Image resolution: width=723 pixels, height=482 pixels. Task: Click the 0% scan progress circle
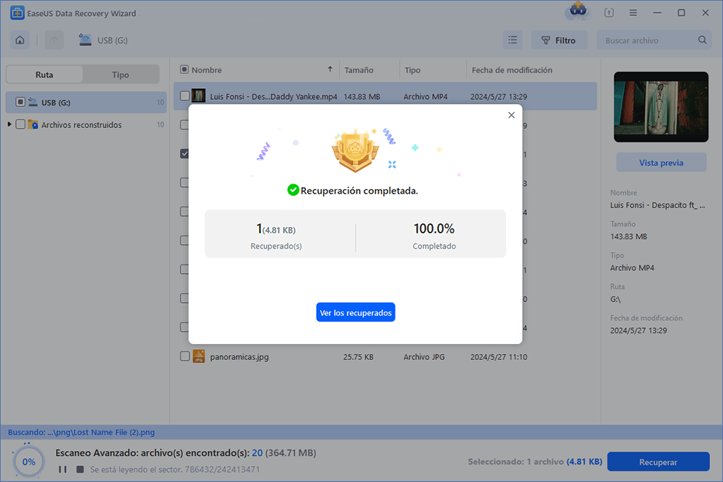coord(29,461)
